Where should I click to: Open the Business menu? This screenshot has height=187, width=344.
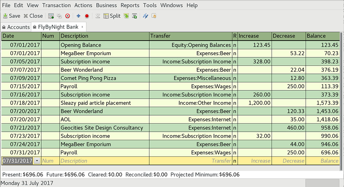coord(106,5)
